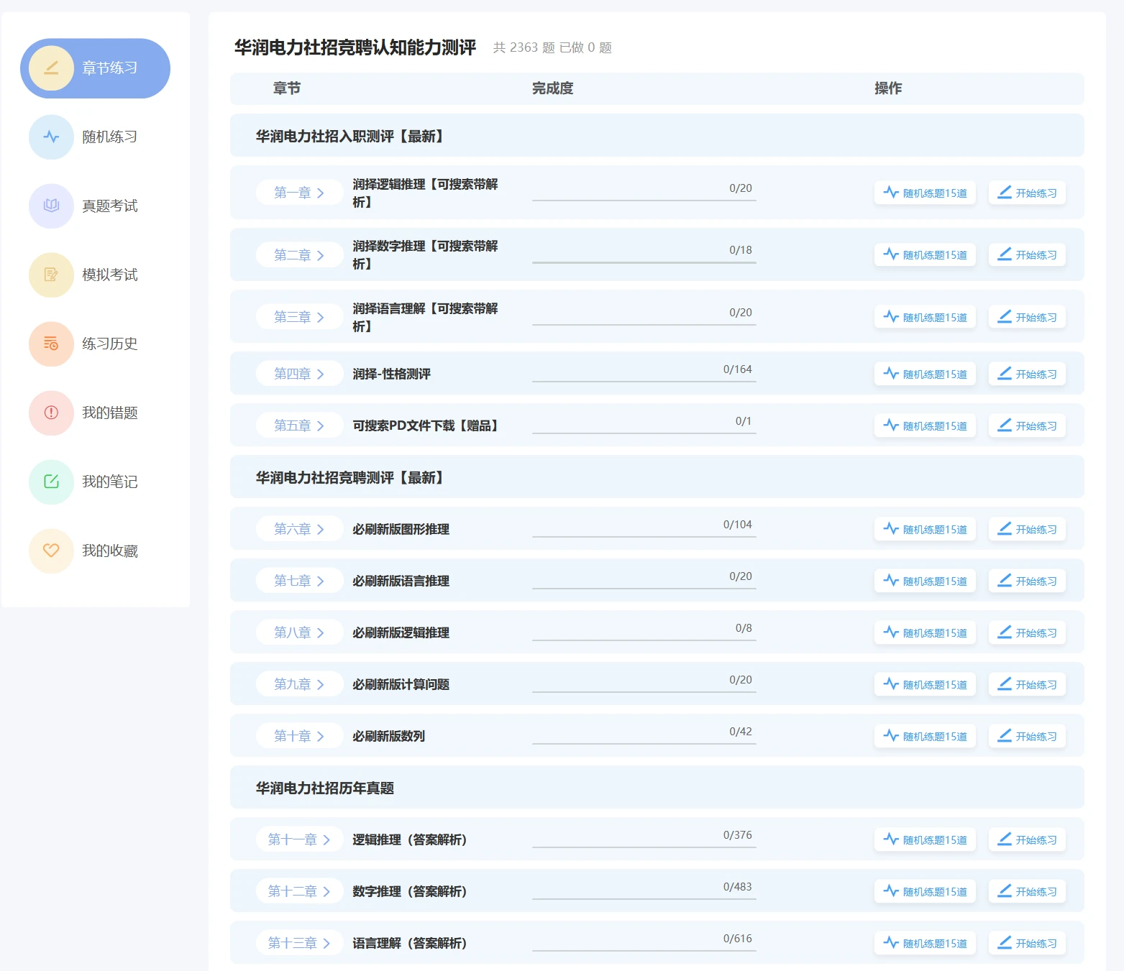Click section header 华润电力社招竞聘测评【最新】
The width and height of the screenshot is (1124, 971).
(657, 477)
